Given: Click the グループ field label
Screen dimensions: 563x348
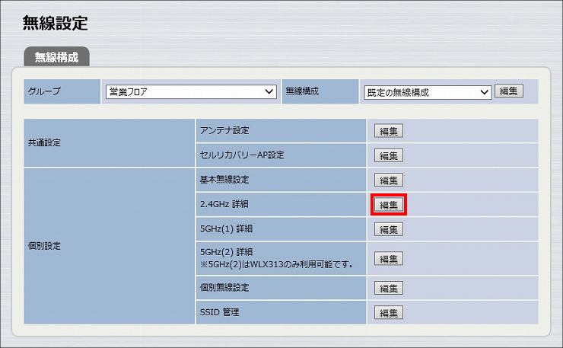Looking at the screenshot, I should pos(44,91).
